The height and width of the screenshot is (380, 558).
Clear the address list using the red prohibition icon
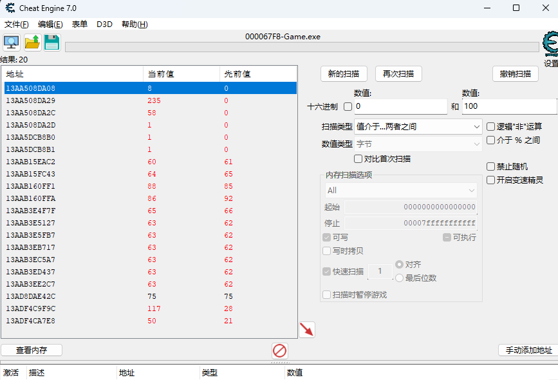coord(280,351)
